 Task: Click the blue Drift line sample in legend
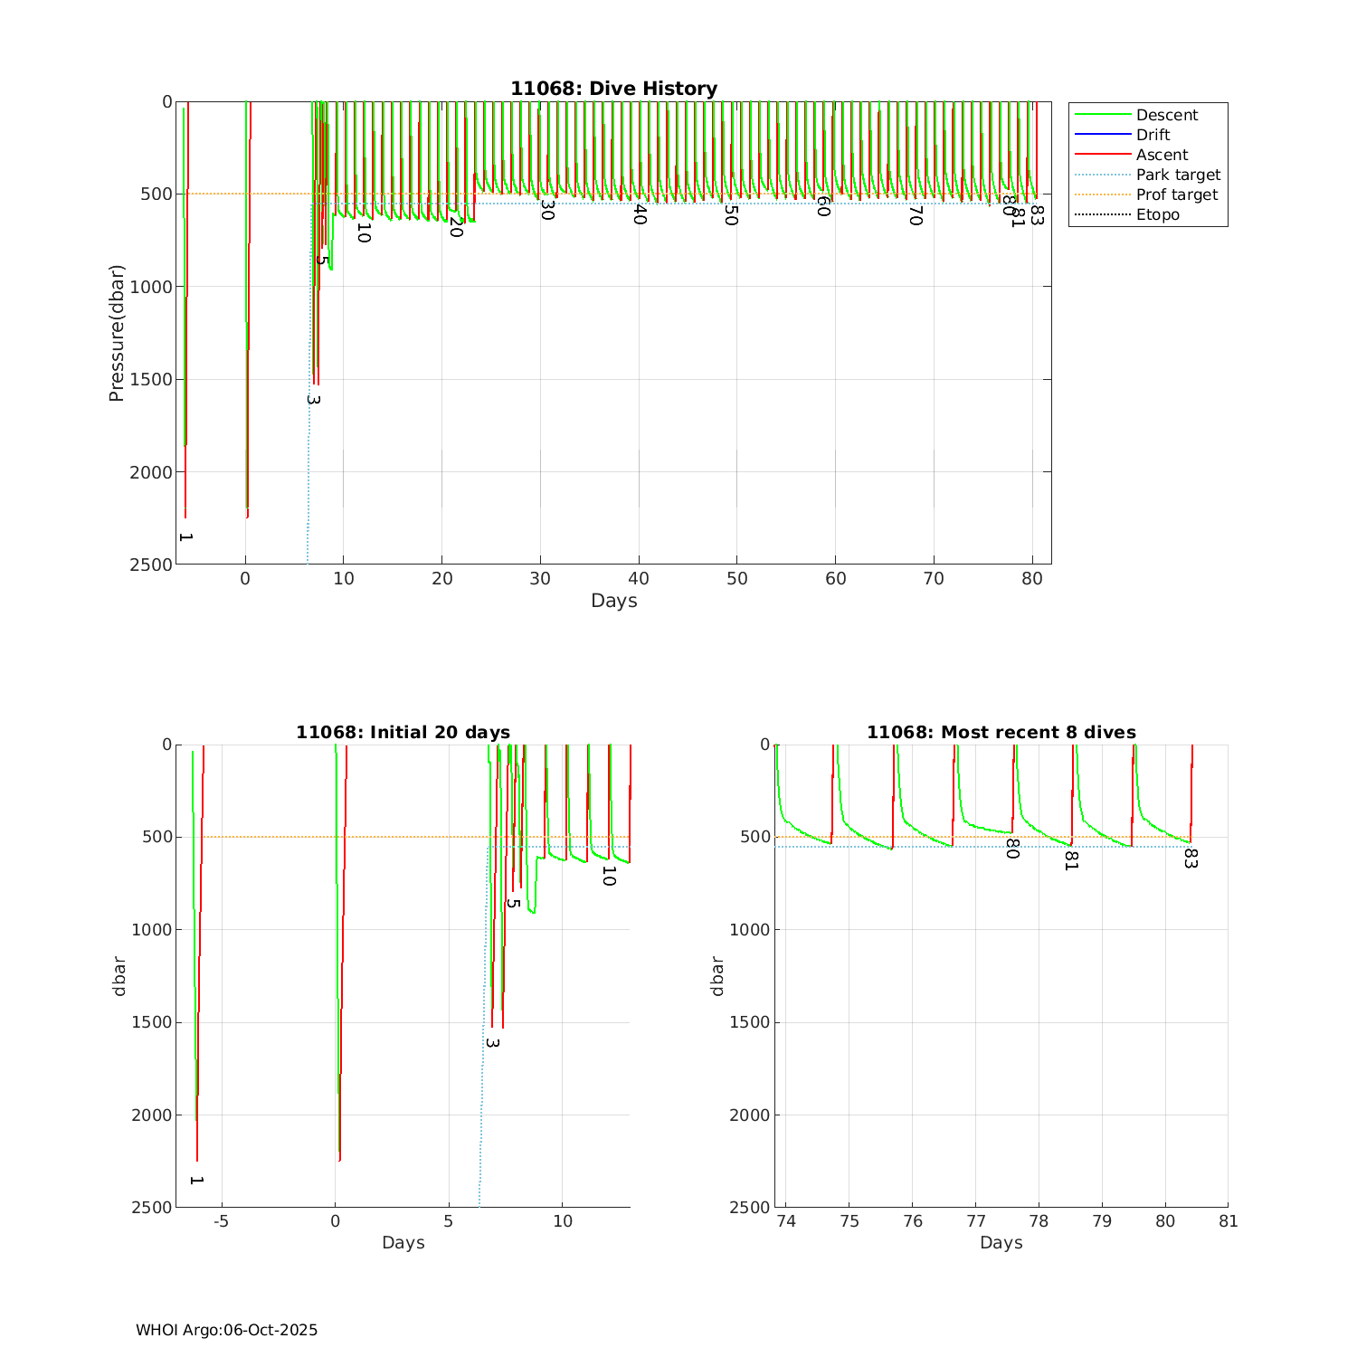1102,135
